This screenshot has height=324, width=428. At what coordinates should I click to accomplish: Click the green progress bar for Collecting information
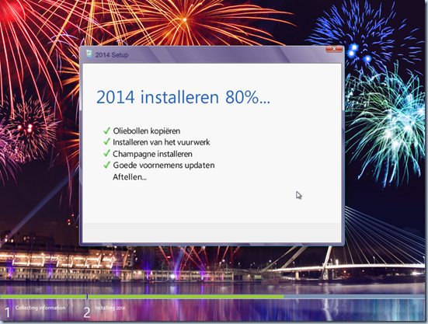click(x=43, y=296)
